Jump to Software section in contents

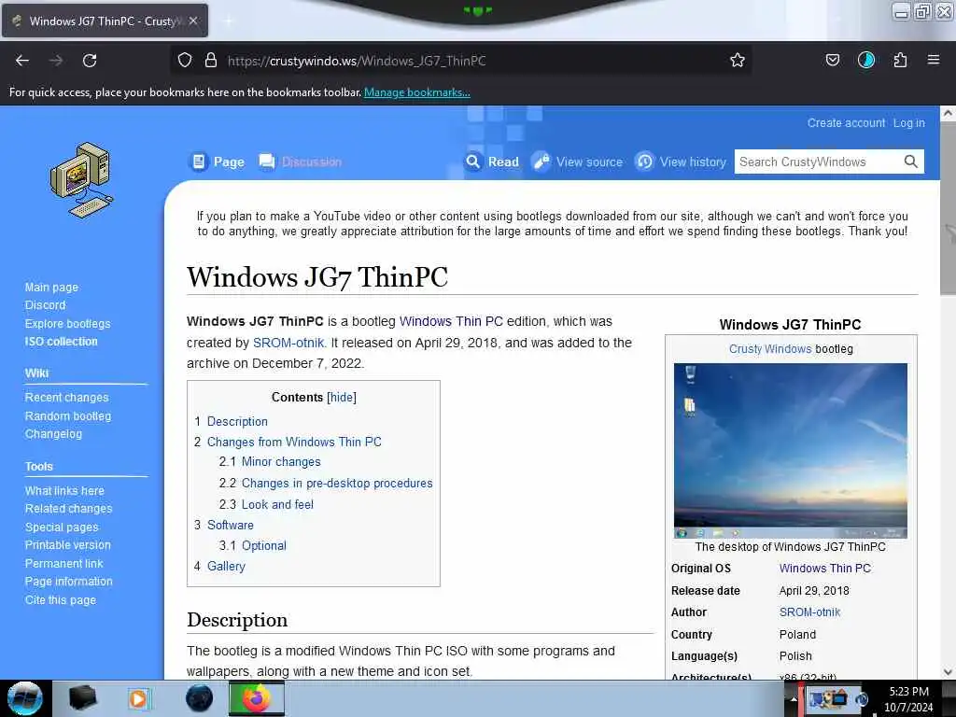[231, 525]
